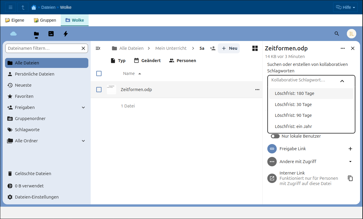Viewport: 363px width, 219px height.
Task: Click the Neu button
Action: pos(229,48)
